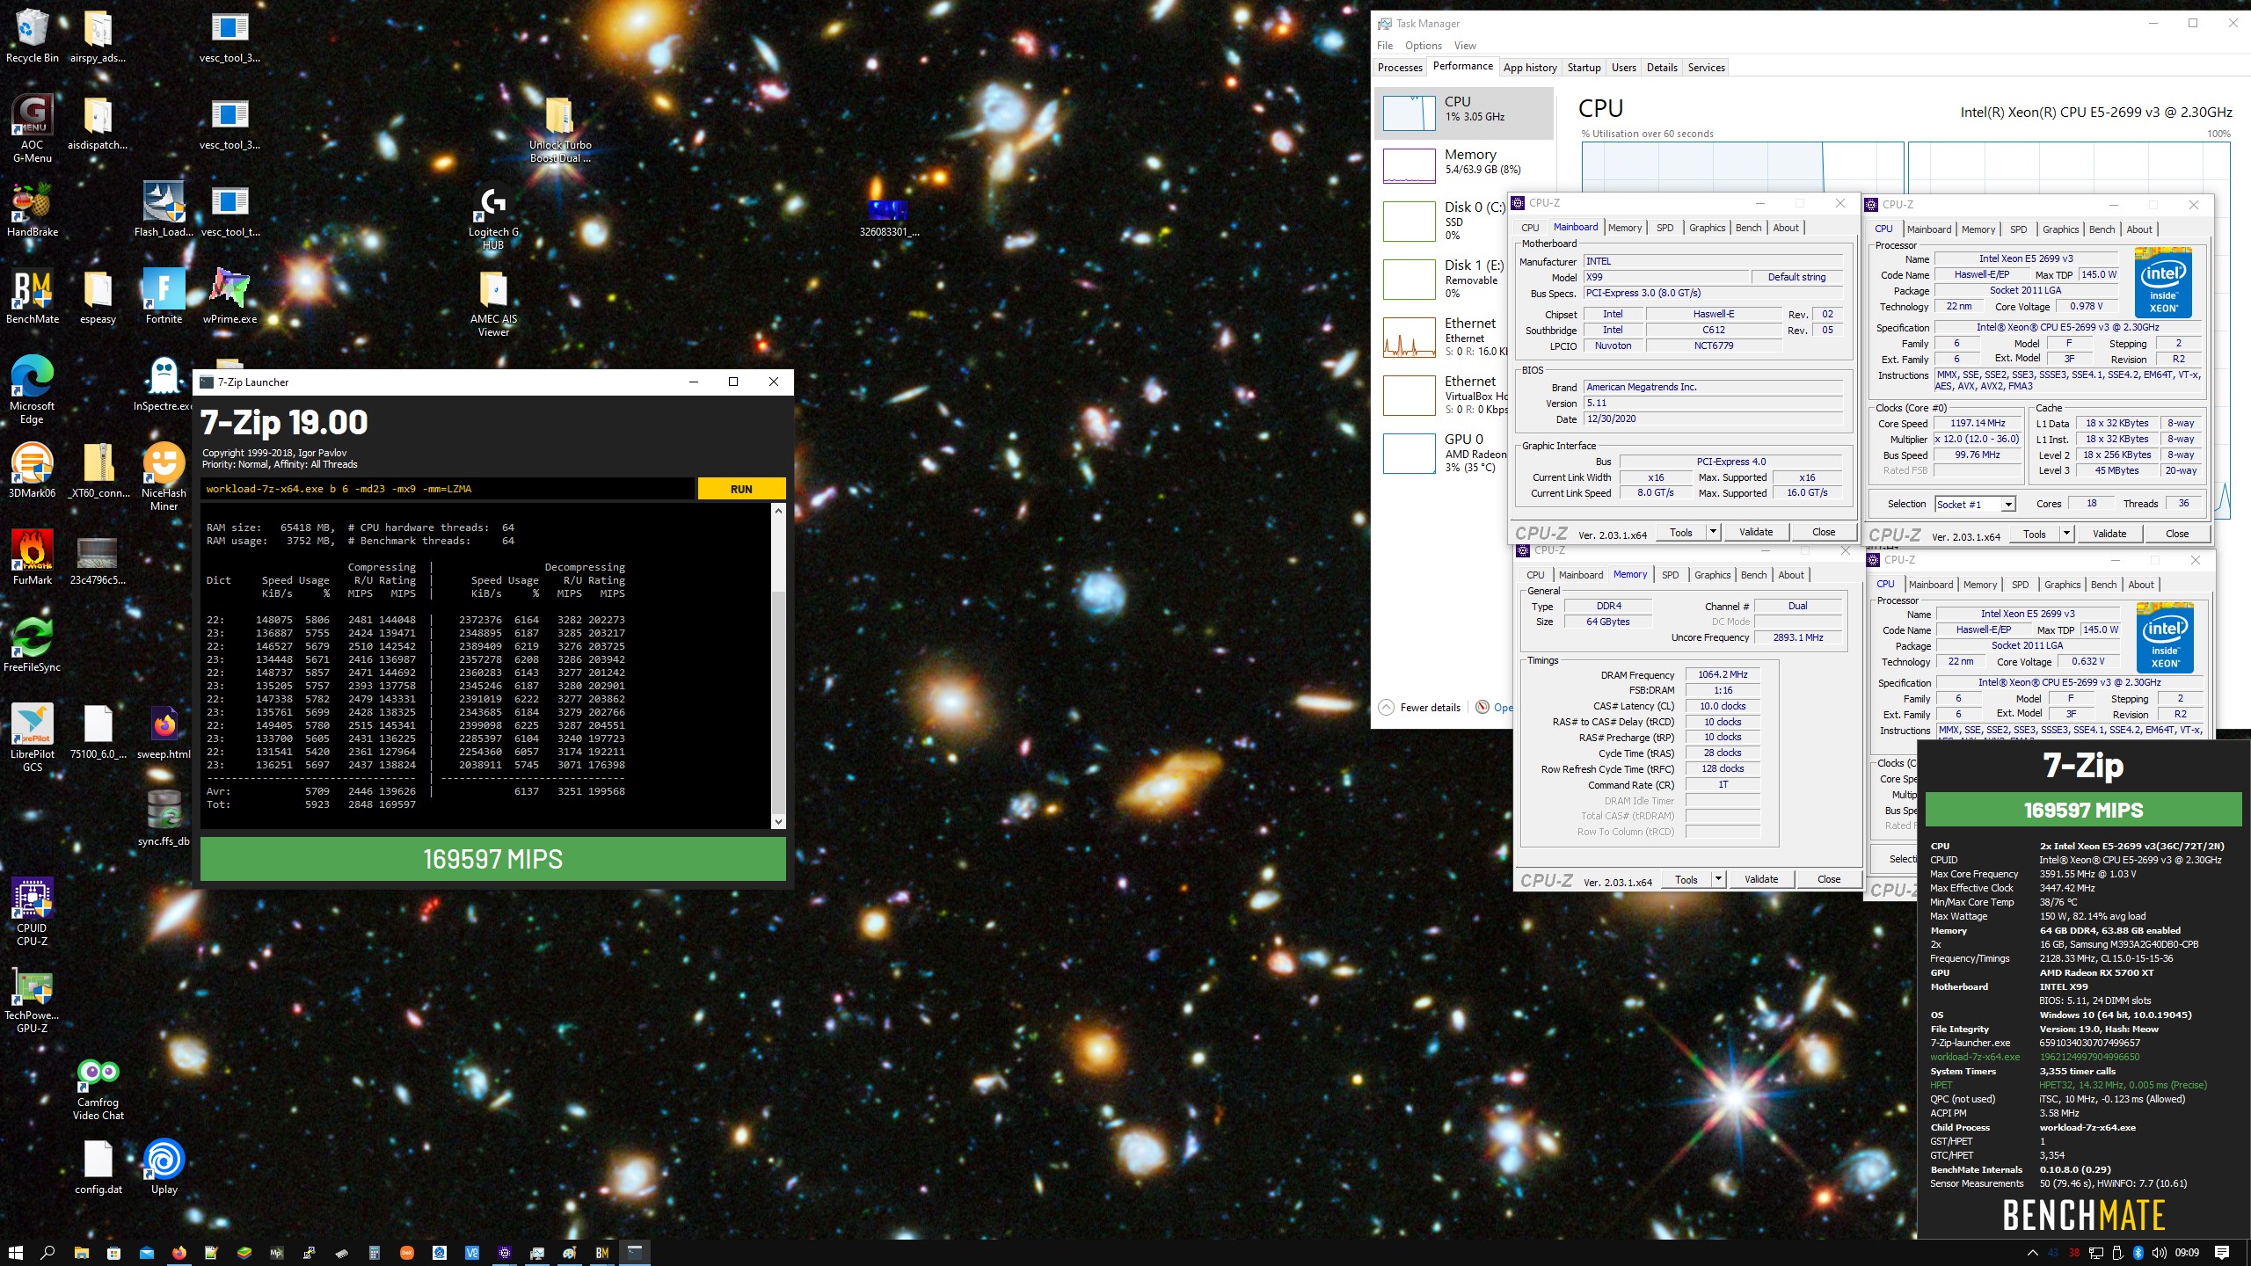
Task: Click the Firefox icon in the taskbar
Action: coord(179,1252)
